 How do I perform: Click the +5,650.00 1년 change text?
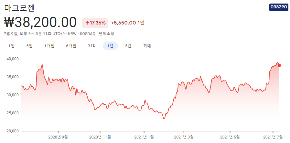tap(128, 23)
